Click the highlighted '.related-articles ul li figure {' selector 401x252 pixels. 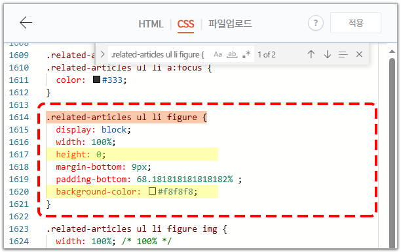(x=126, y=118)
